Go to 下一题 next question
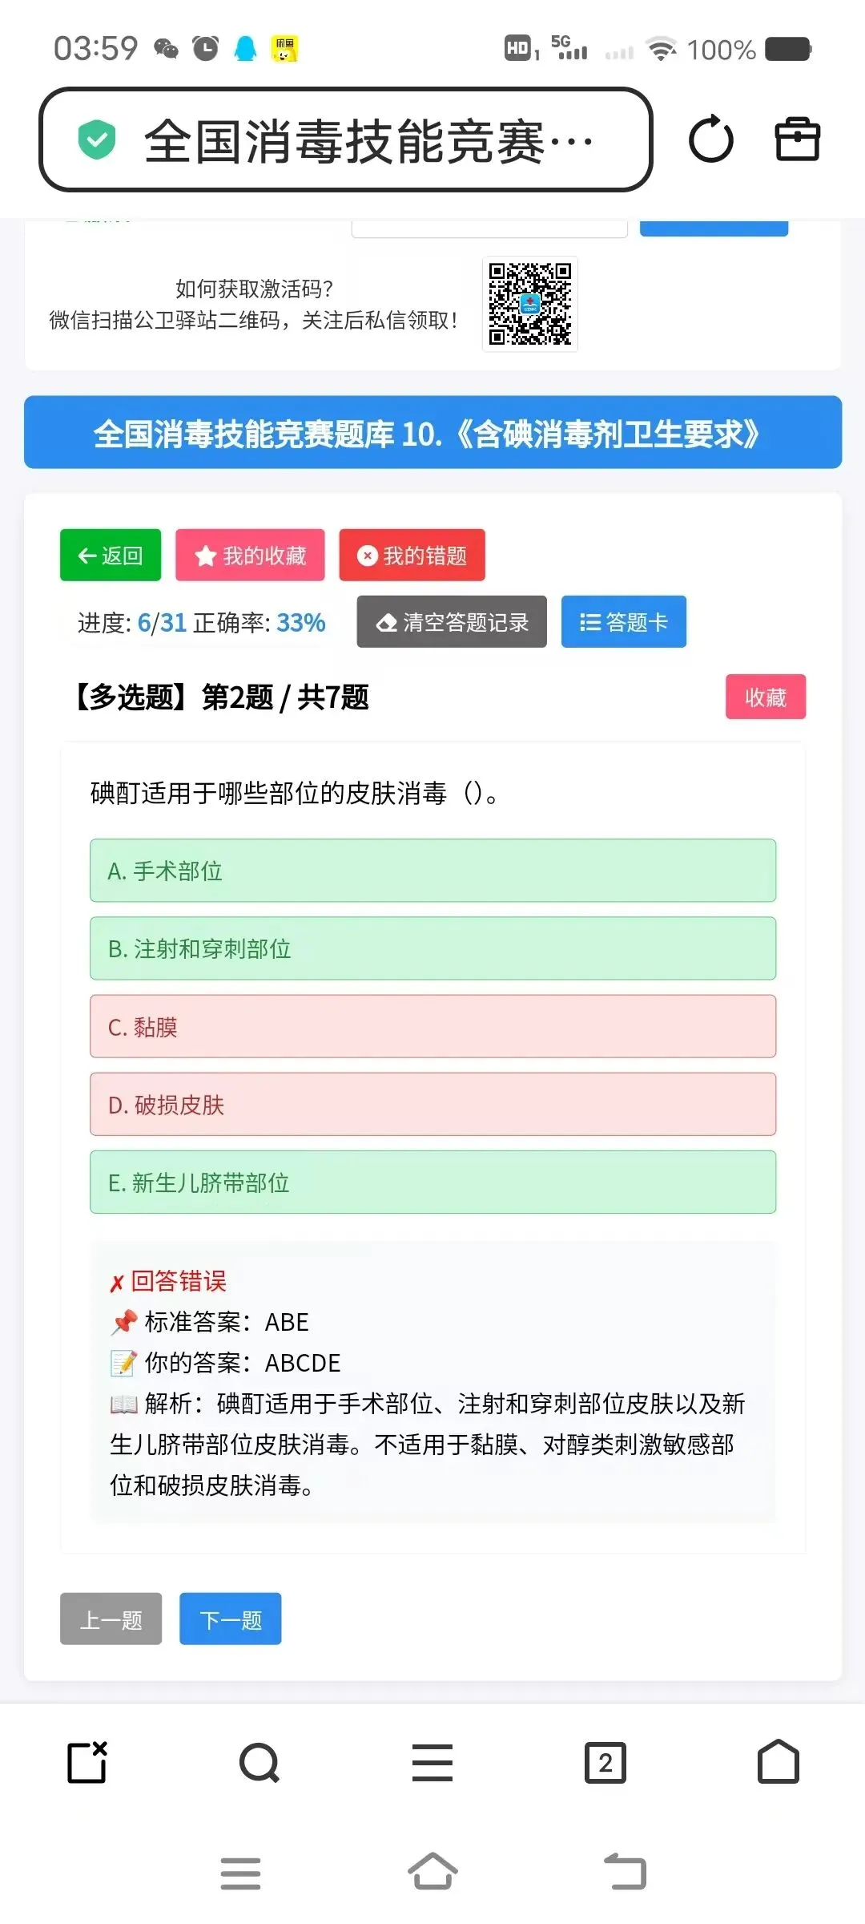The image size is (865, 1924). pyautogui.click(x=231, y=1619)
